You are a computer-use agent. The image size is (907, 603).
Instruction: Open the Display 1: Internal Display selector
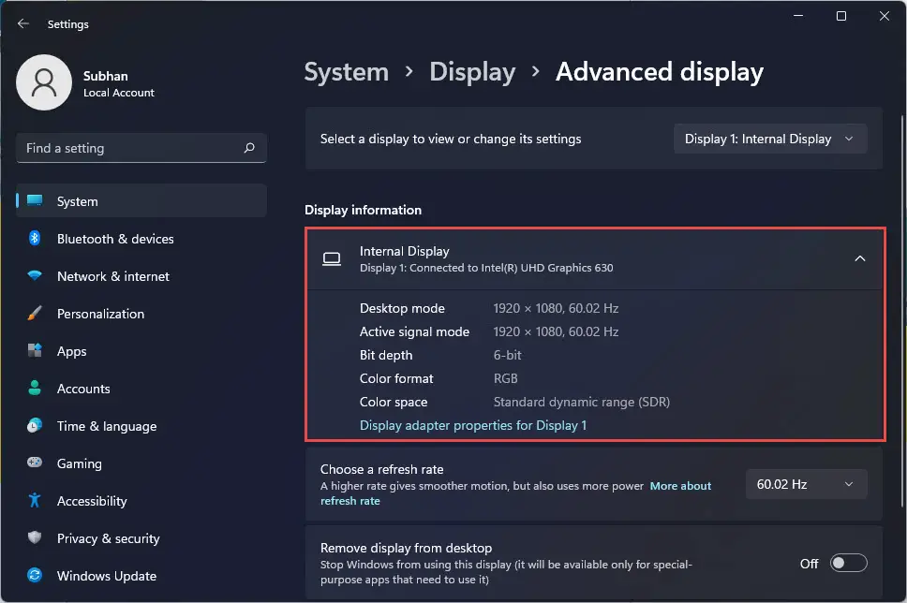769,138
